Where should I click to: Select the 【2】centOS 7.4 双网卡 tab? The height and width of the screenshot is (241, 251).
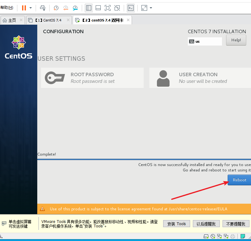102,20
